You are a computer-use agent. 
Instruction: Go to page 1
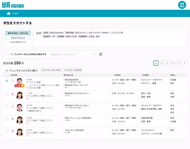[x=156, y=63]
